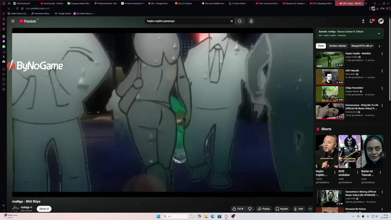Open the notifications bell

click(x=371, y=21)
